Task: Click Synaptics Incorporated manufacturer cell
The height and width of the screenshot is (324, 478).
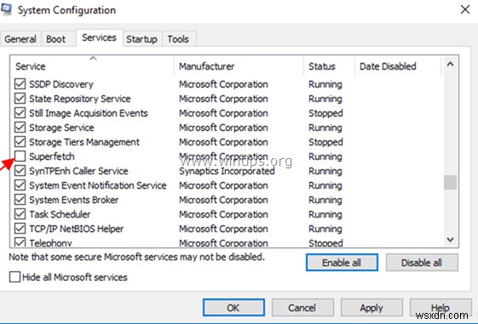Action: tap(227, 171)
